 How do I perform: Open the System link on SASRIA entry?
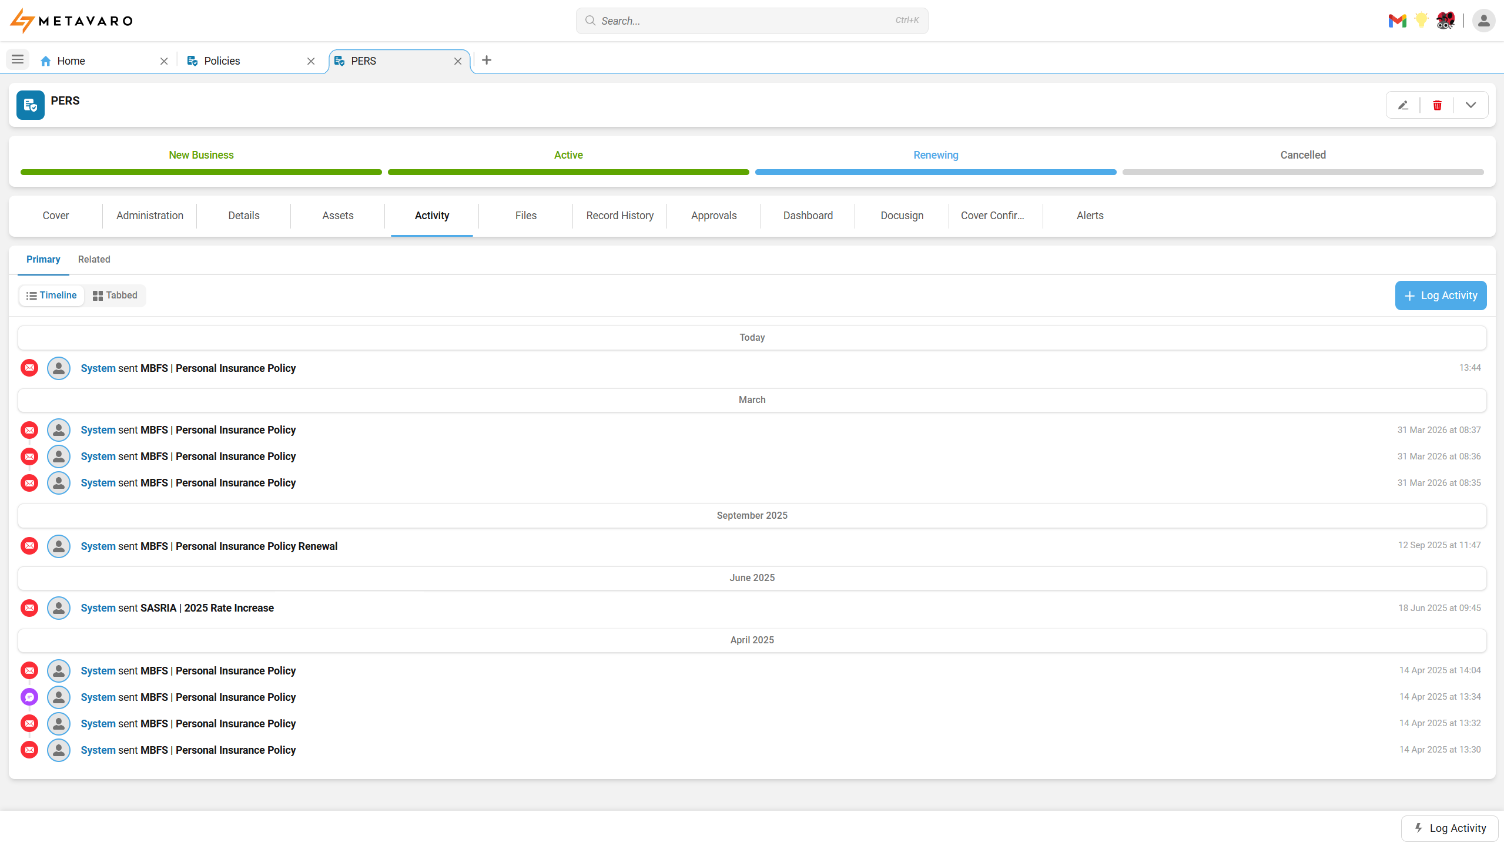coord(98,608)
